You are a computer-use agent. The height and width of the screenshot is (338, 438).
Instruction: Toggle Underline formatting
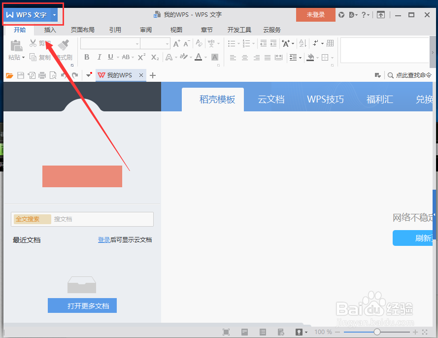[x=111, y=57]
